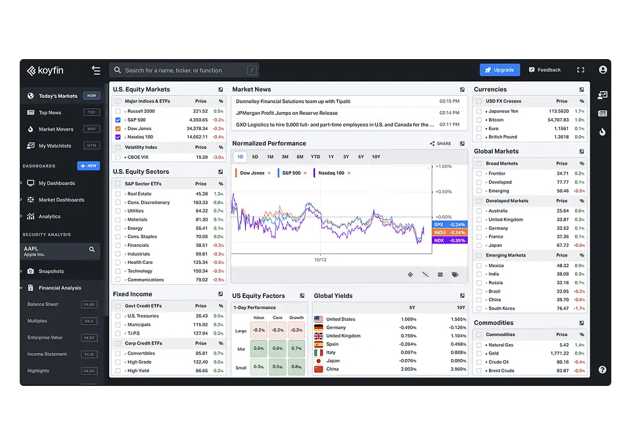Click the Koyfin logo

click(x=45, y=70)
